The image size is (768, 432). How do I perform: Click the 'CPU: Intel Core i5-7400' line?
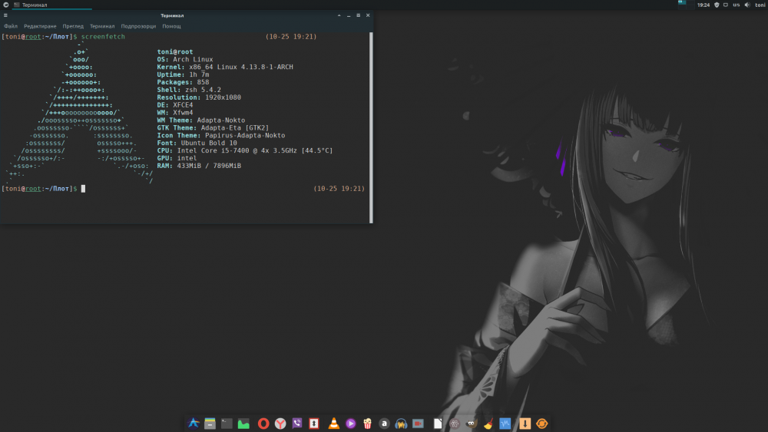245,150
